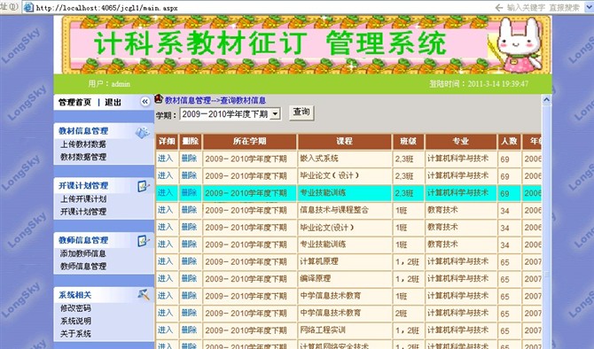Open 添加教师信息 in sidebar
This screenshot has height=349, width=594.
(x=83, y=253)
